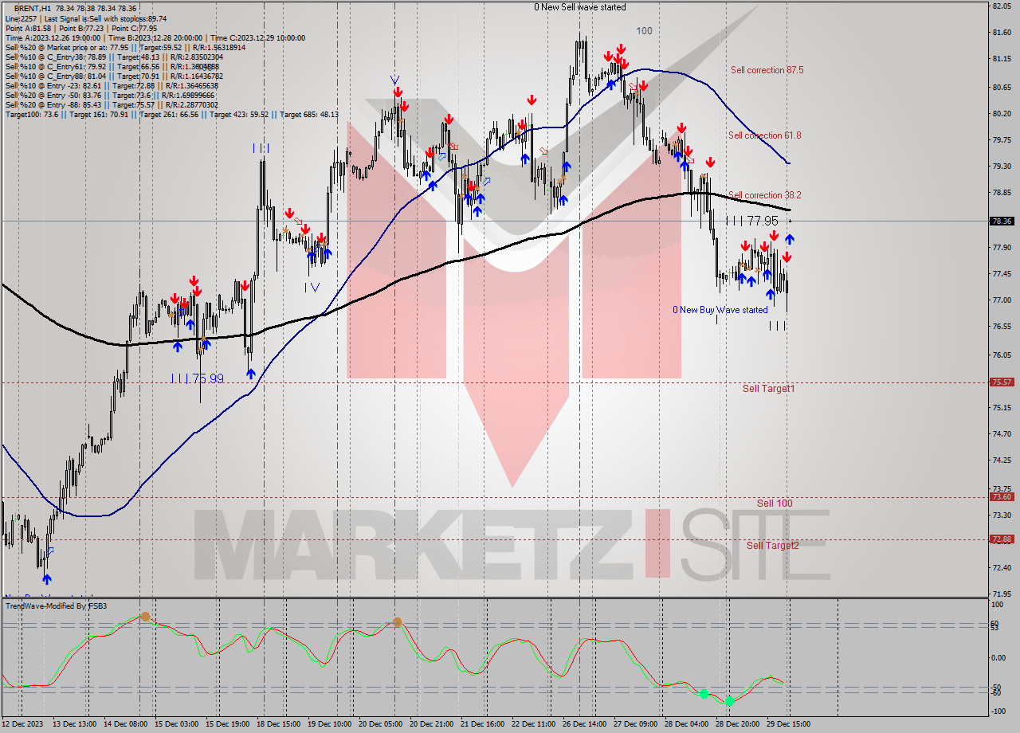Click the blue up arrow above the latest candle

click(x=790, y=238)
